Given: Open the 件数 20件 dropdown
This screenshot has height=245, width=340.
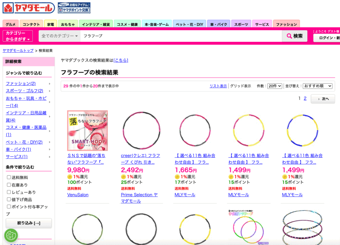Looking at the screenshot, I should tap(275, 86).
